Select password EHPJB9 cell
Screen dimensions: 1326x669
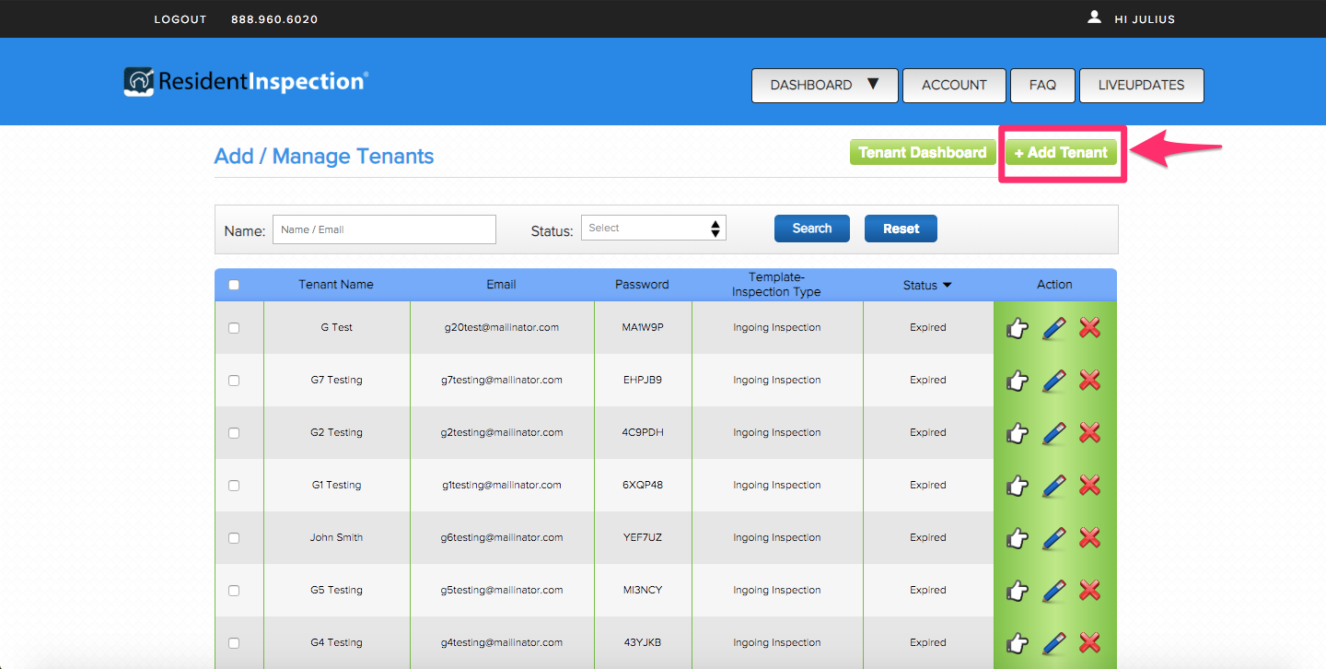point(642,380)
